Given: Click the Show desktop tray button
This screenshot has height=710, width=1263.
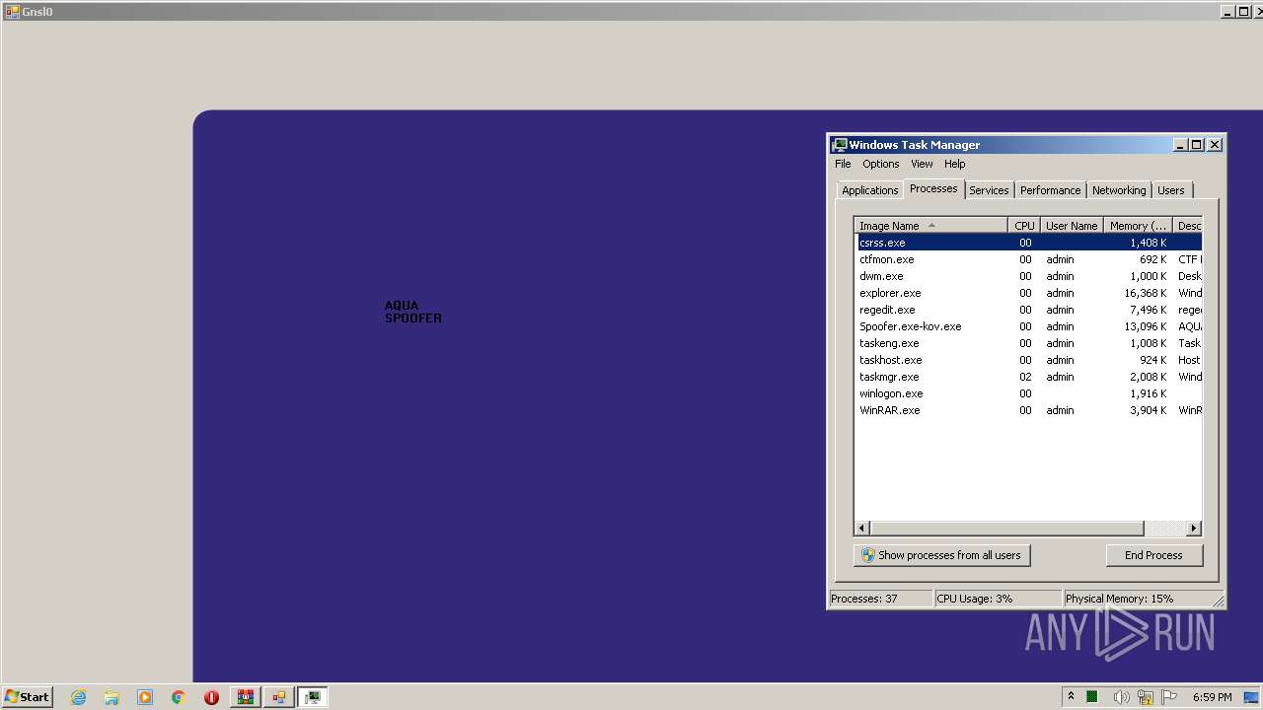Looking at the screenshot, I should 1251,697.
